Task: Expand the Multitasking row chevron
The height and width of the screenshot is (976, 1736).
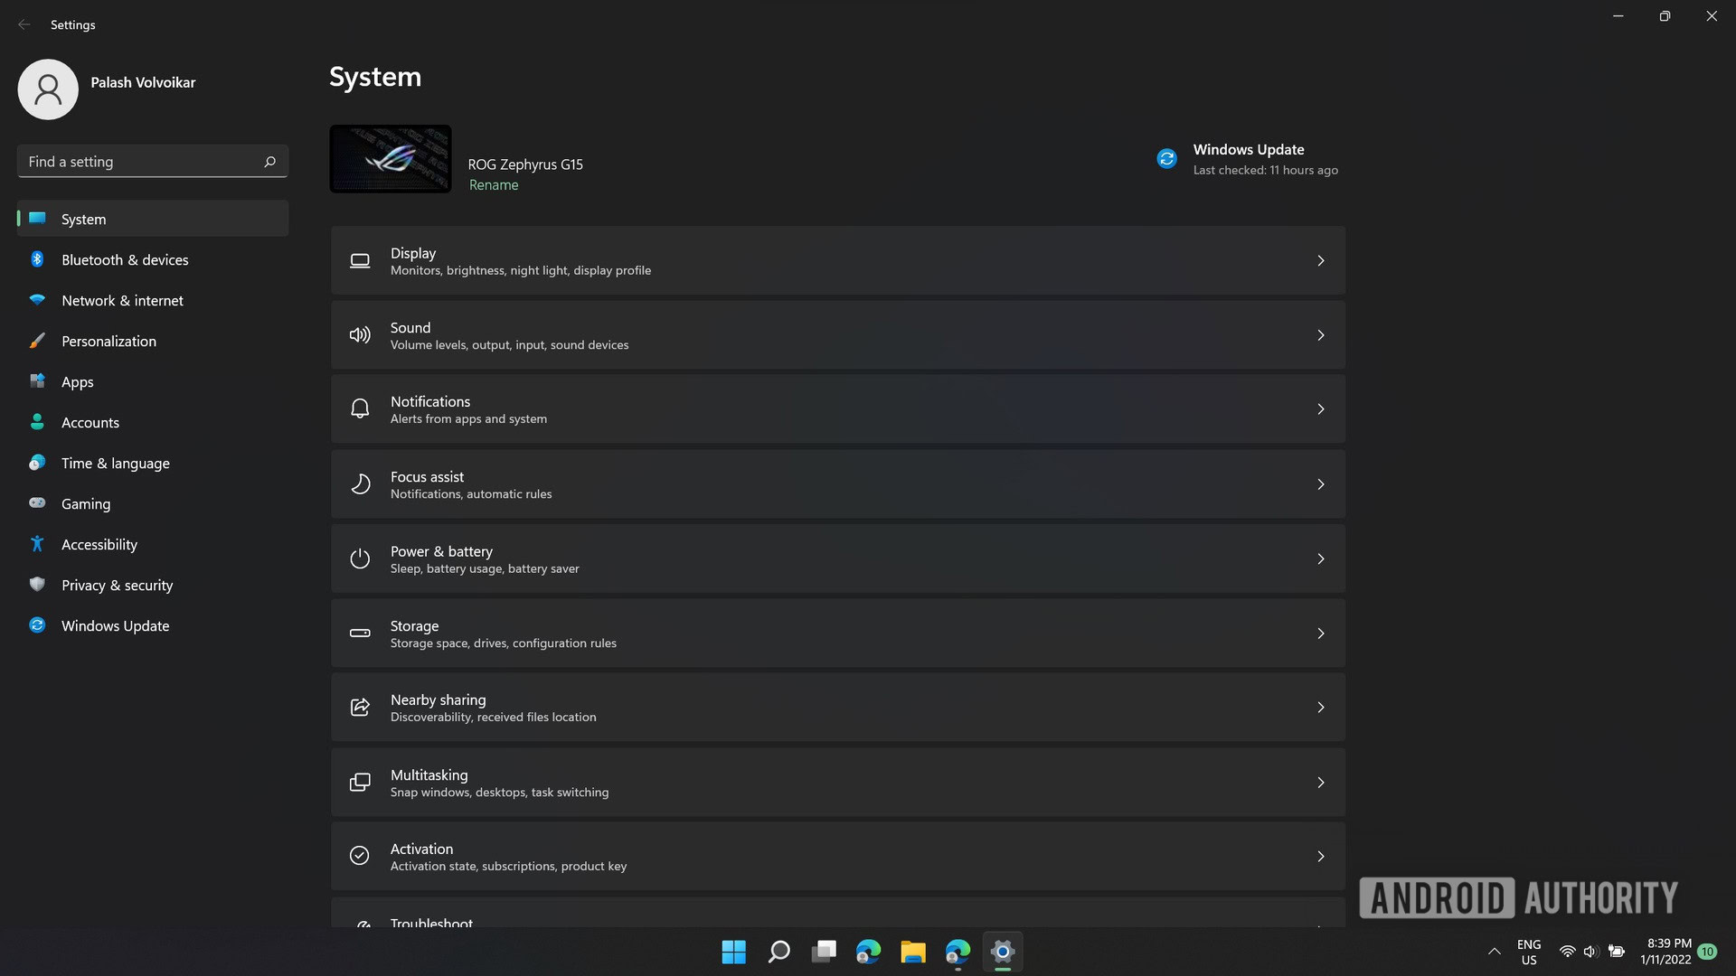Action: [x=1321, y=783]
